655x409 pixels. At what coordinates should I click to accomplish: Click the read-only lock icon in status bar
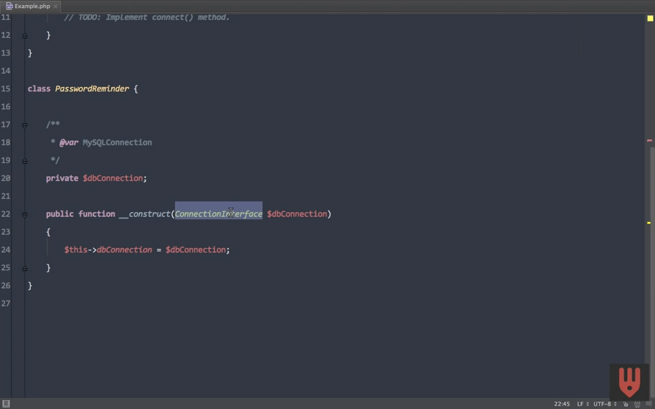click(x=625, y=404)
